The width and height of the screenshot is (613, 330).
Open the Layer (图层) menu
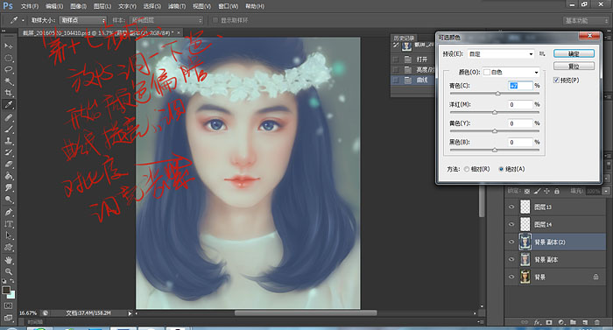[x=102, y=6]
